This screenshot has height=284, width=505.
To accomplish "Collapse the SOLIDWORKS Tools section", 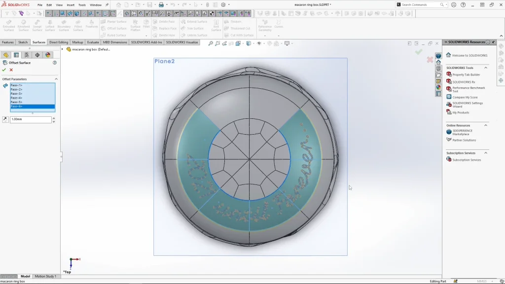I will [x=485, y=68].
